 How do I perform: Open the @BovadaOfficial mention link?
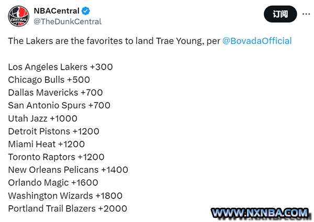click(257, 41)
